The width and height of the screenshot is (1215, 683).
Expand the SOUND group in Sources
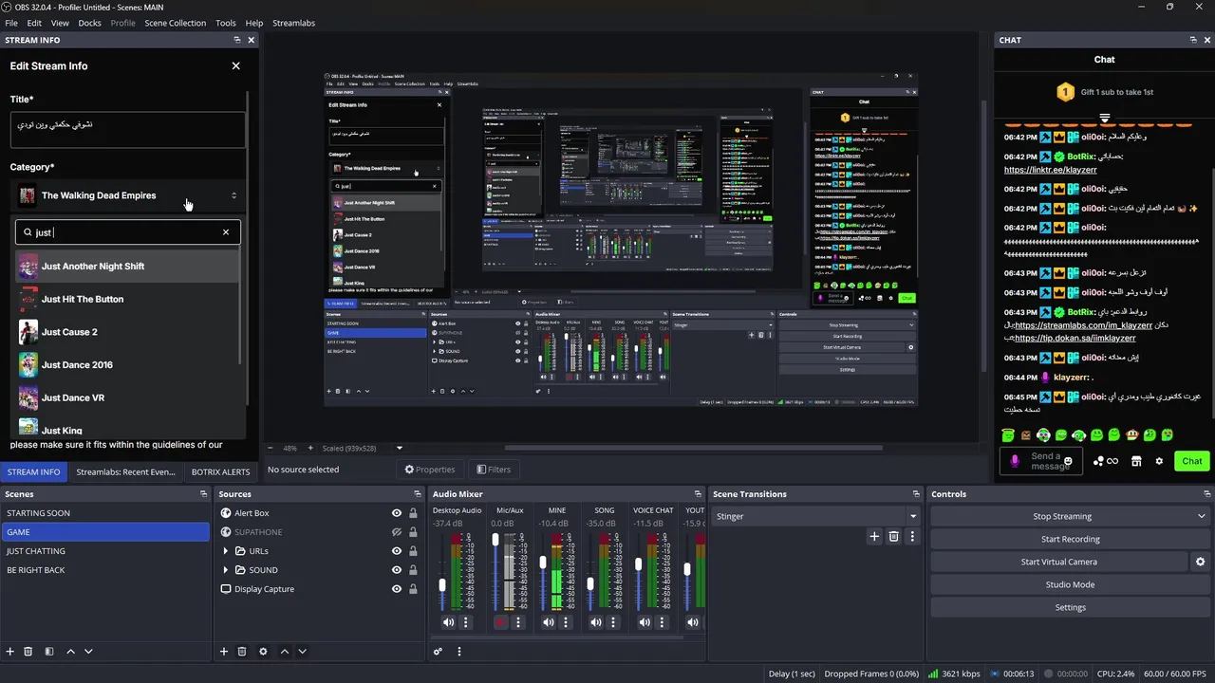[x=226, y=570]
